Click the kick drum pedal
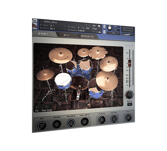This screenshot has height=151, width=167. point(78,94)
